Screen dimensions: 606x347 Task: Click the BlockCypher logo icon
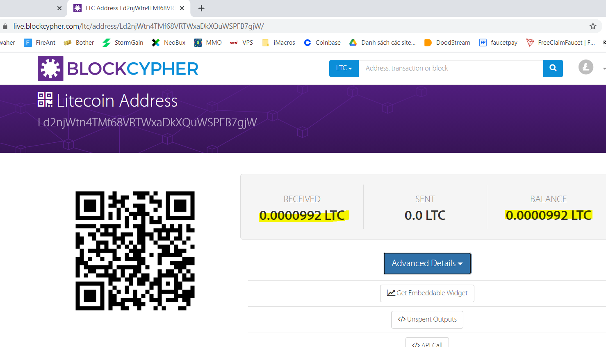(x=50, y=68)
